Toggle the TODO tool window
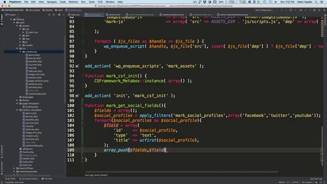 pos(10,179)
